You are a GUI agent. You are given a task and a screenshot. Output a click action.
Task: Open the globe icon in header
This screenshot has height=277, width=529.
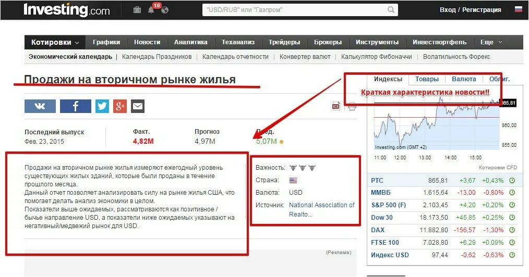pos(165,10)
